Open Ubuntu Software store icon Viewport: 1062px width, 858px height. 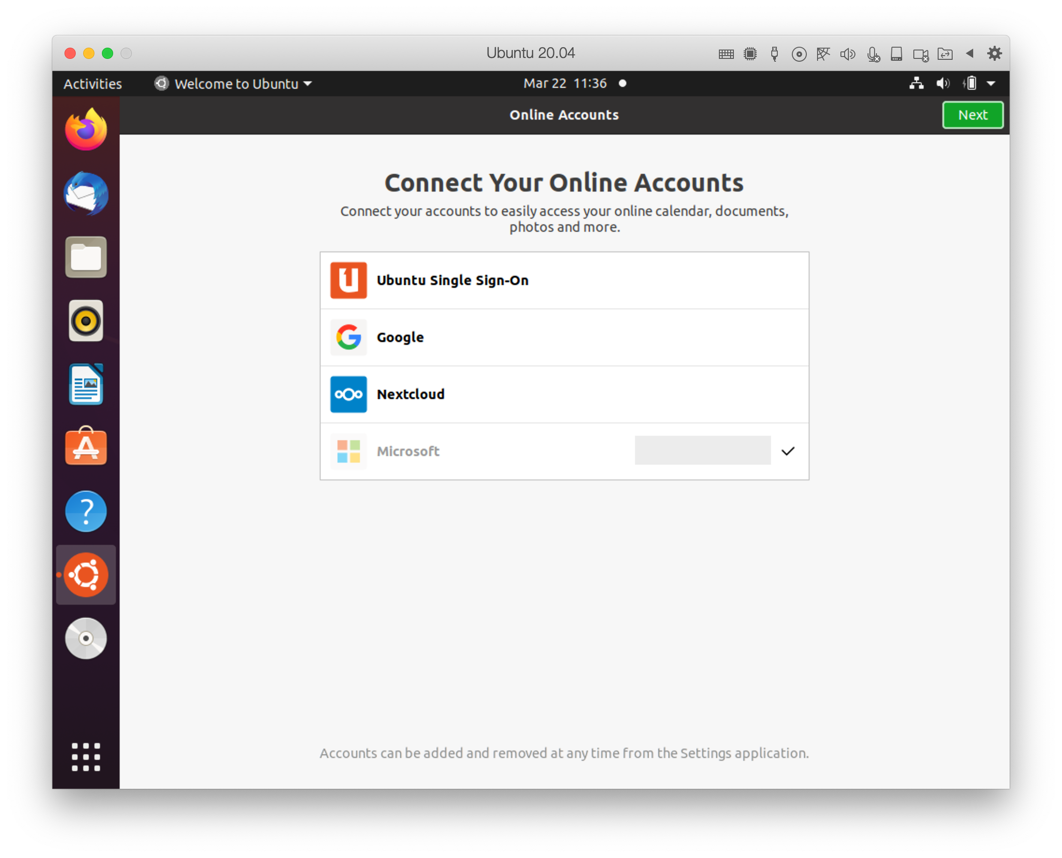tap(86, 447)
